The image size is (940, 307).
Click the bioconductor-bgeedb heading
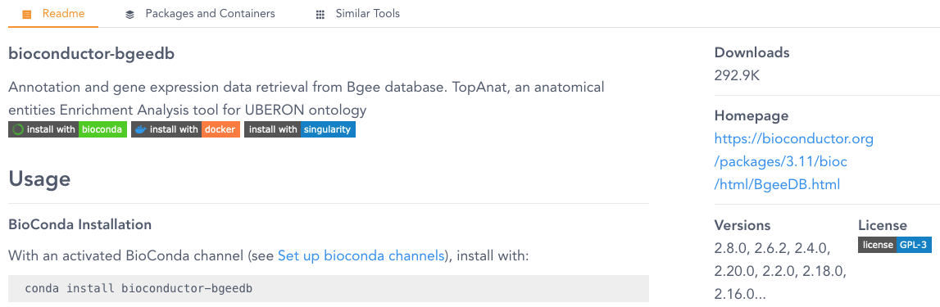(x=92, y=54)
